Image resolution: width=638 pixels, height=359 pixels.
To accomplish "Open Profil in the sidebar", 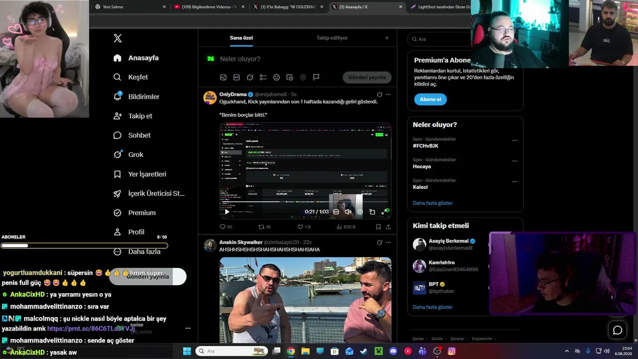I will click(129, 232).
